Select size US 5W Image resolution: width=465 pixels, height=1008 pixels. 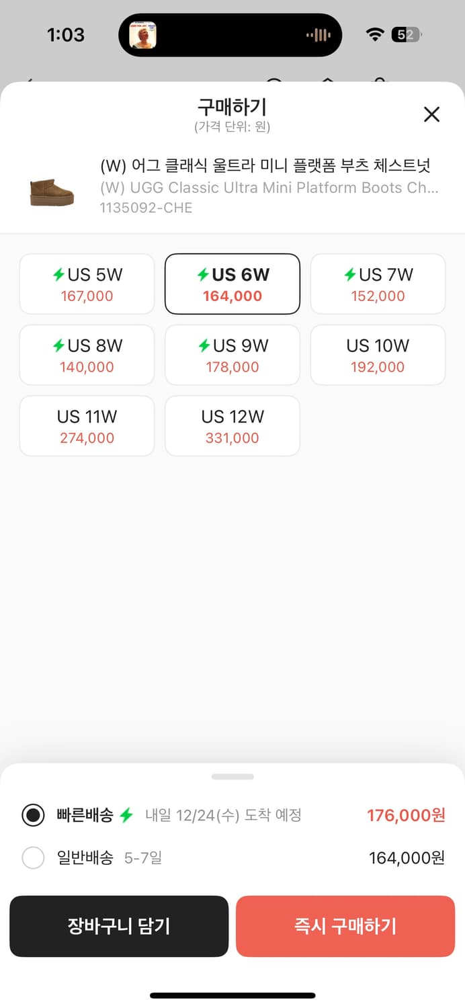click(x=87, y=284)
